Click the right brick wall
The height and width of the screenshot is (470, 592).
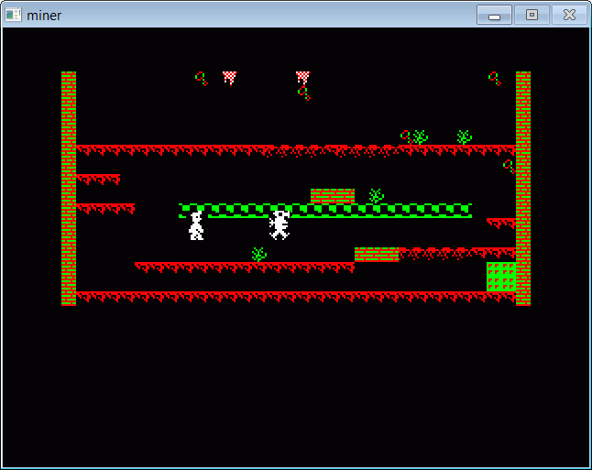(x=523, y=189)
